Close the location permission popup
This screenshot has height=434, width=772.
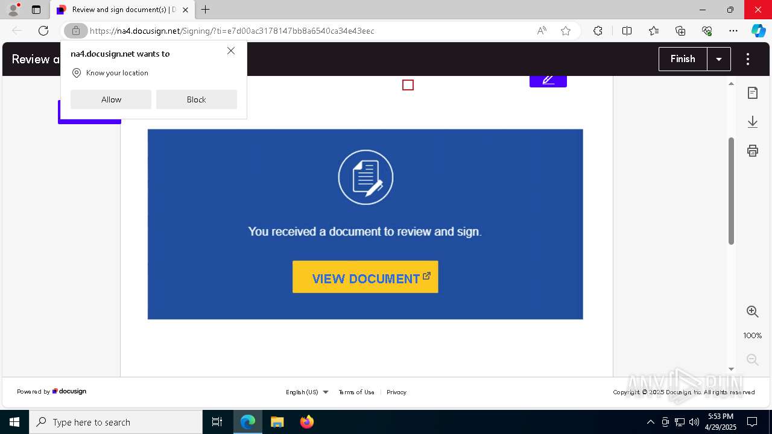point(231,51)
